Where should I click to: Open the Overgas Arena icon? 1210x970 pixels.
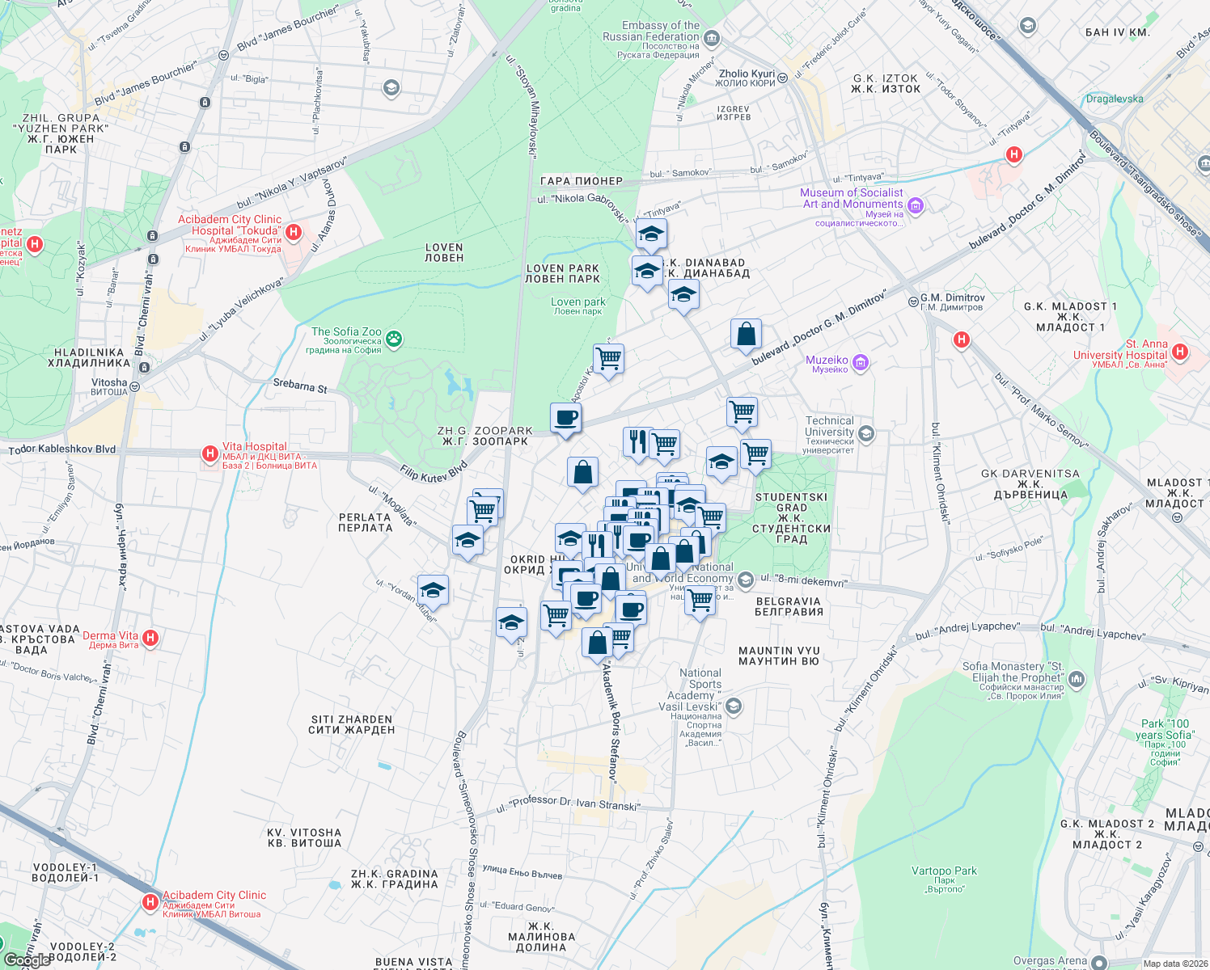(1098, 962)
